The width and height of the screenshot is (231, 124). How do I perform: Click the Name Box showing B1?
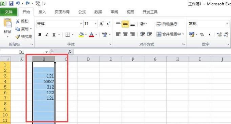pos(22,52)
